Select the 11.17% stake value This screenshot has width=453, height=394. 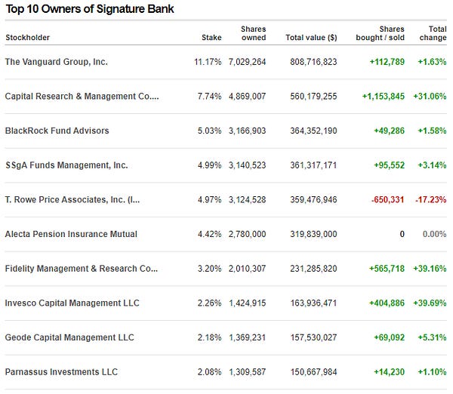pos(208,62)
